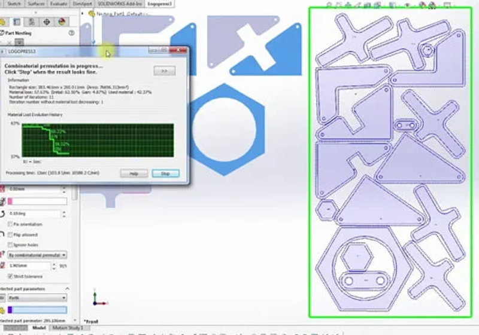Click the part icon in flyout tree
479x335 pixels.
pos(92,14)
